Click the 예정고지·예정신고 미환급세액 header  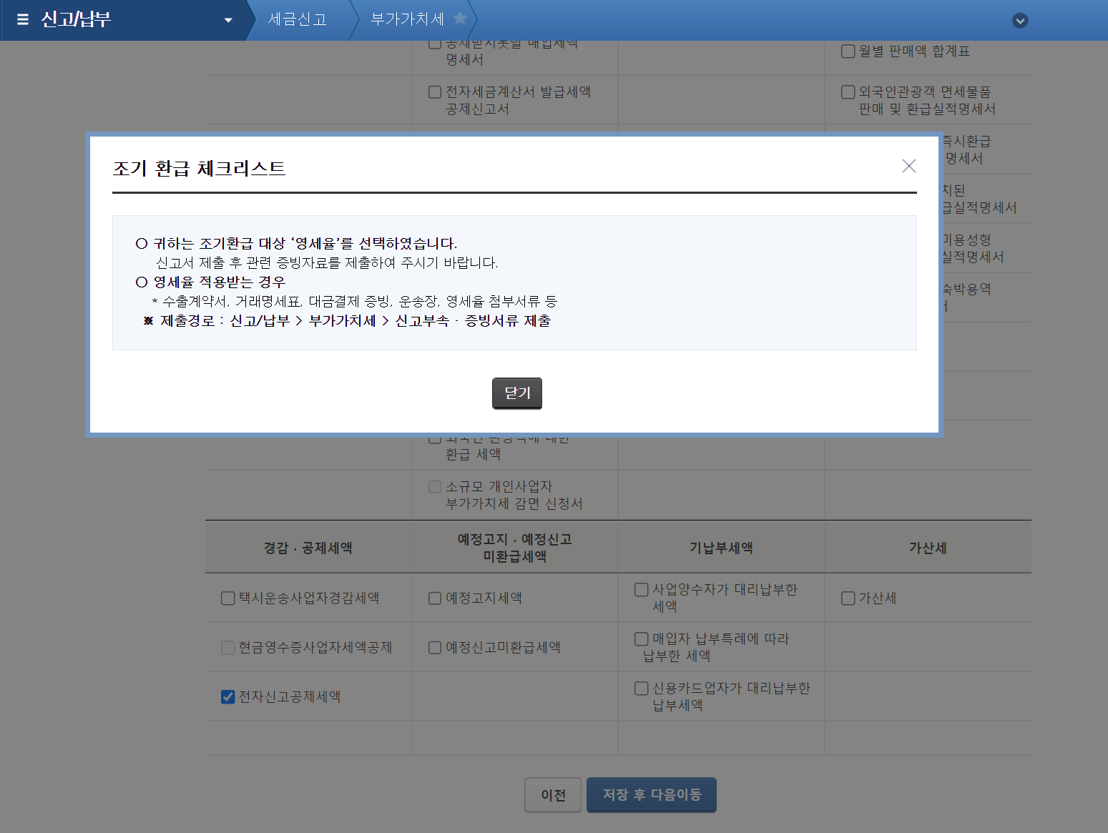[514, 548]
